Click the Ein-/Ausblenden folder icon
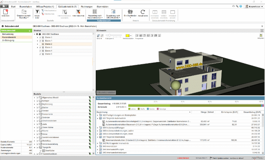265x160 pixels. pyautogui.click(x=130, y=12)
